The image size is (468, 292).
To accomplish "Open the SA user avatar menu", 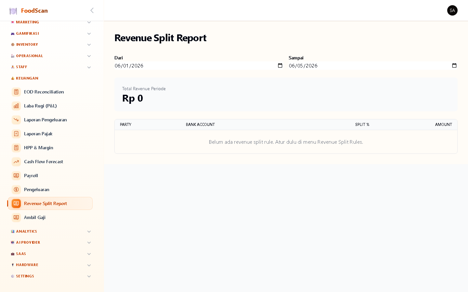I will click(x=452, y=10).
